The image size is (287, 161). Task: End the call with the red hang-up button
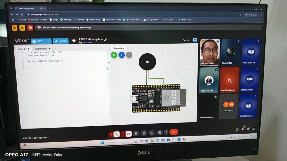click(173, 132)
